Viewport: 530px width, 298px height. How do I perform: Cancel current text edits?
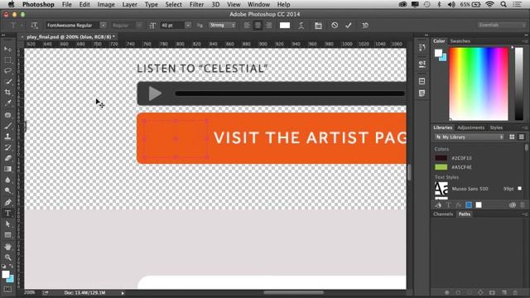coord(335,26)
